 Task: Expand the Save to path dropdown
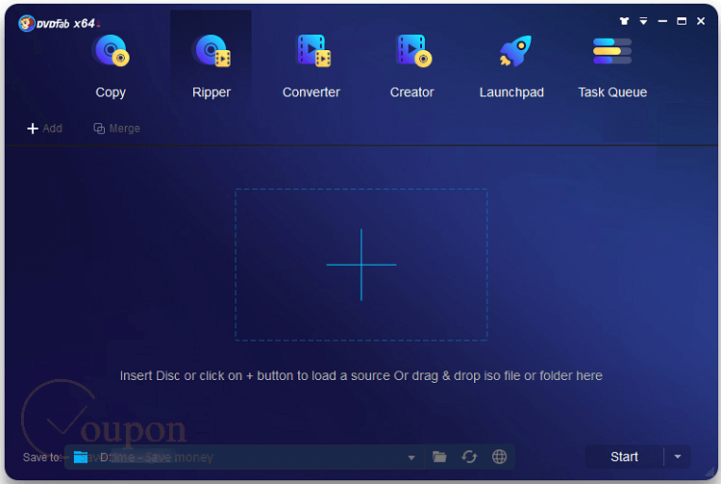(411, 457)
